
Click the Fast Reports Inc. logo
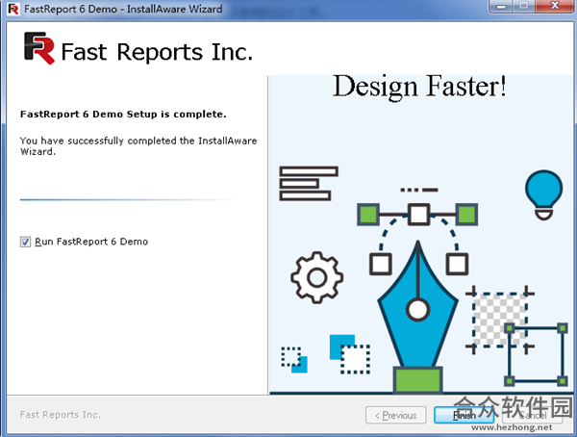tap(138, 49)
